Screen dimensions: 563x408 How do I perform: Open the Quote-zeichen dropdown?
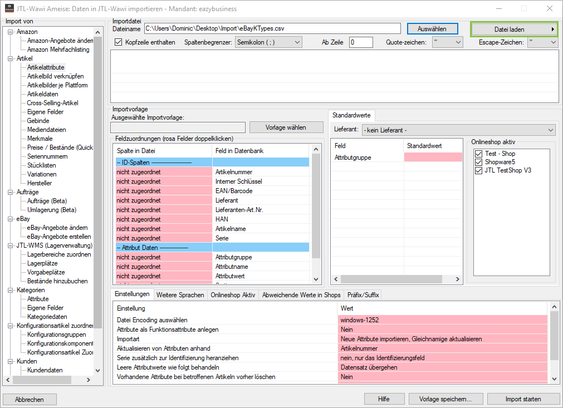(447, 42)
